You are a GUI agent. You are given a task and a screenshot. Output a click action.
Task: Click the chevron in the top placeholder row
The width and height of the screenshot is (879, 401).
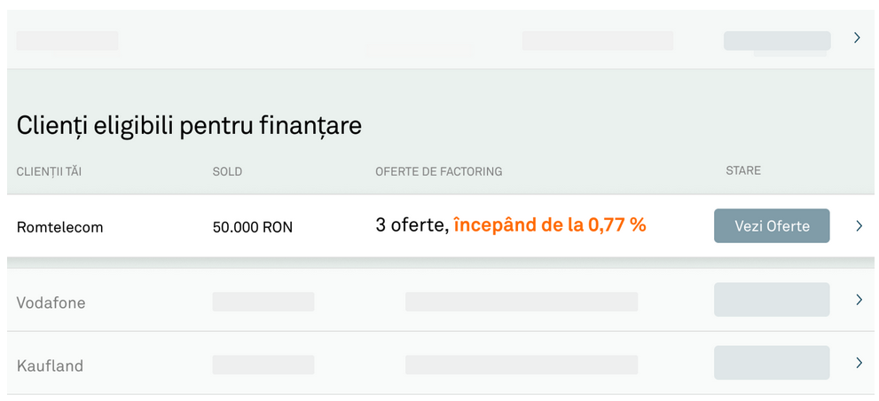(x=857, y=38)
